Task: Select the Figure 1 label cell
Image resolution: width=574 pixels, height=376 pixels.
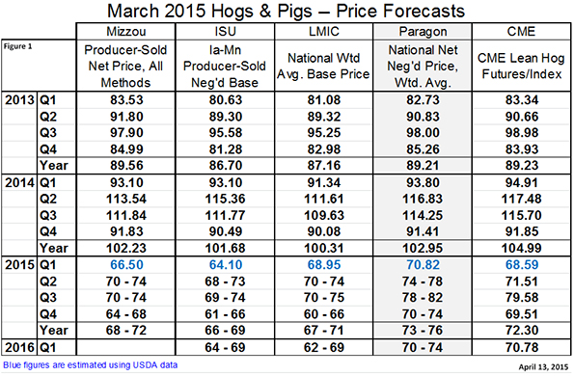Action: (x=39, y=66)
